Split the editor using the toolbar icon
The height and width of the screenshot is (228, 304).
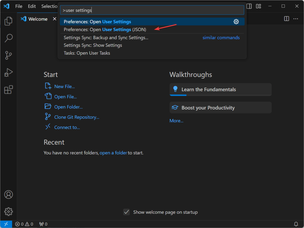click(x=286, y=19)
